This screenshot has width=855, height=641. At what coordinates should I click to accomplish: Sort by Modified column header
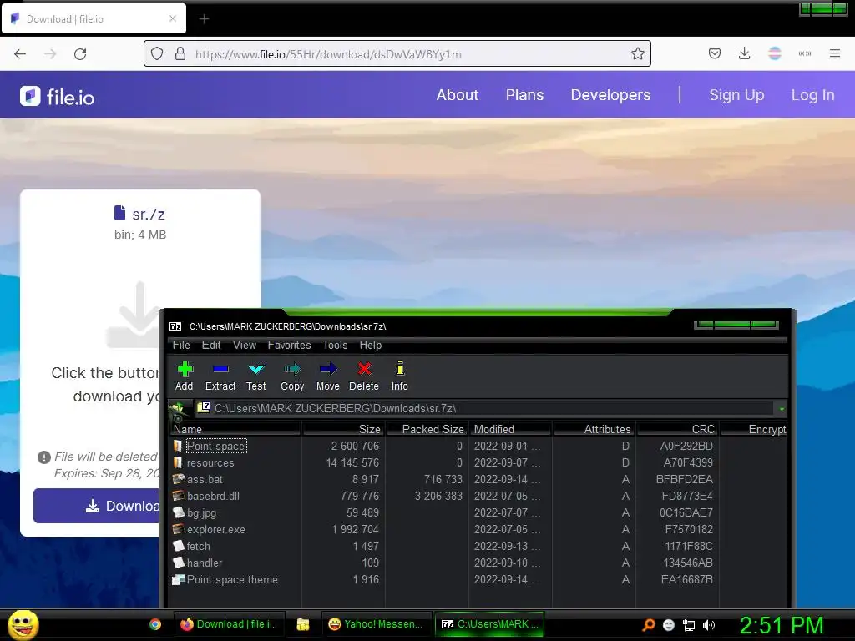click(x=510, y=429)
